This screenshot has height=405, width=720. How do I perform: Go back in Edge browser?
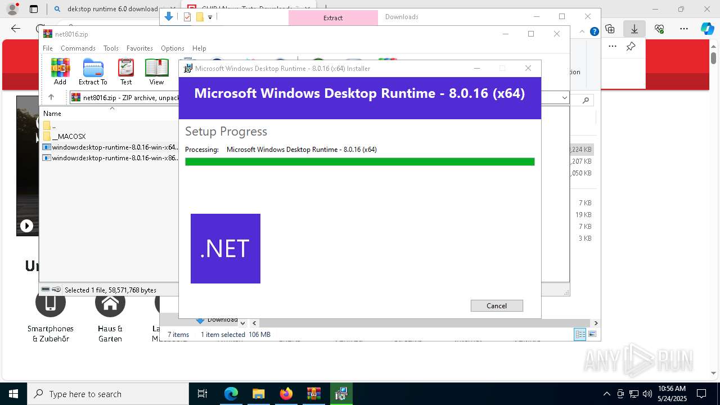tap(16, 29)
